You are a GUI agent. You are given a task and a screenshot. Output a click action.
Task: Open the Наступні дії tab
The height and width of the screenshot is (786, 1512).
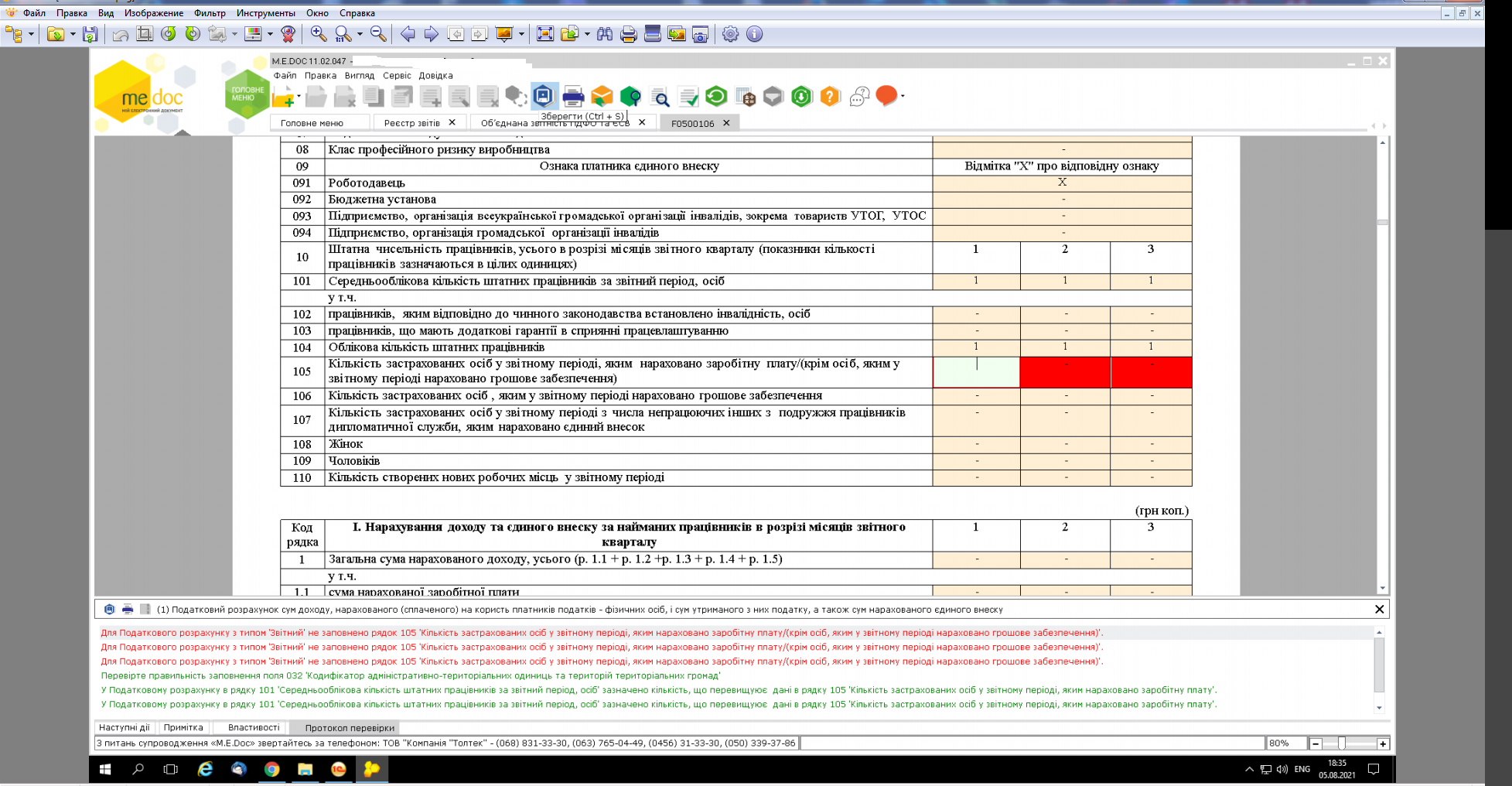125,728
